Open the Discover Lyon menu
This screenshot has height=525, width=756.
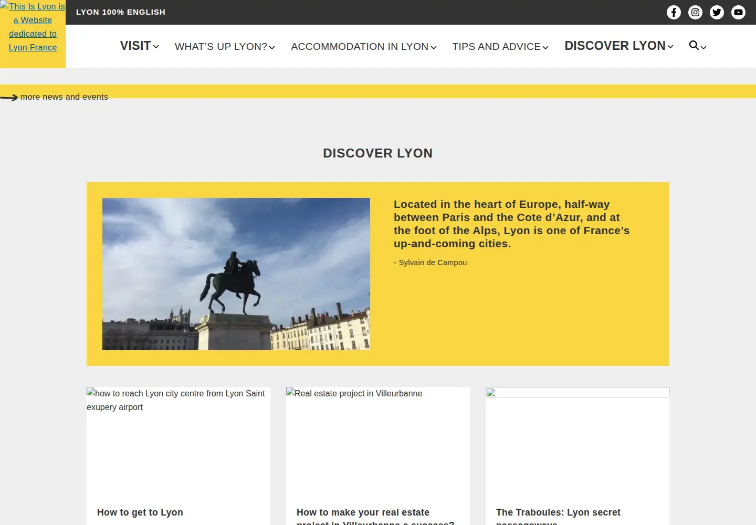[x=615, y=46]
